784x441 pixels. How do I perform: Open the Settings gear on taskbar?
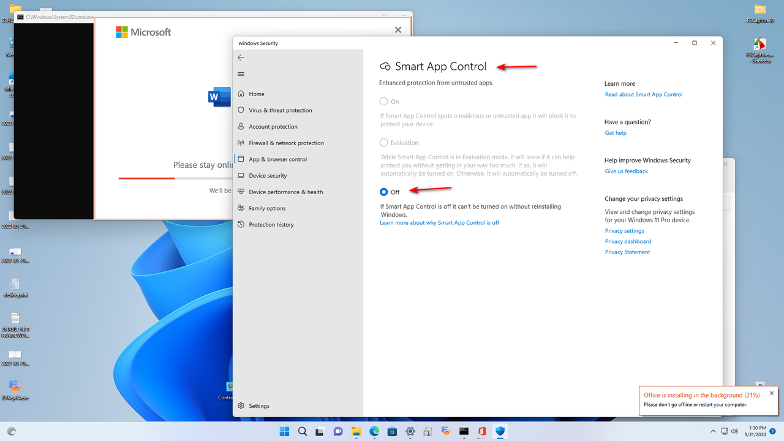coord(410,431)
